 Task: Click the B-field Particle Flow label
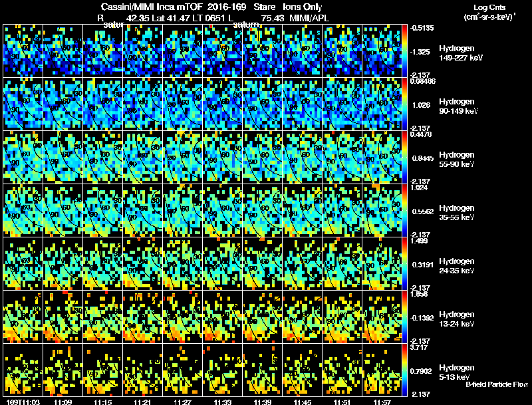tap(497, 384)
